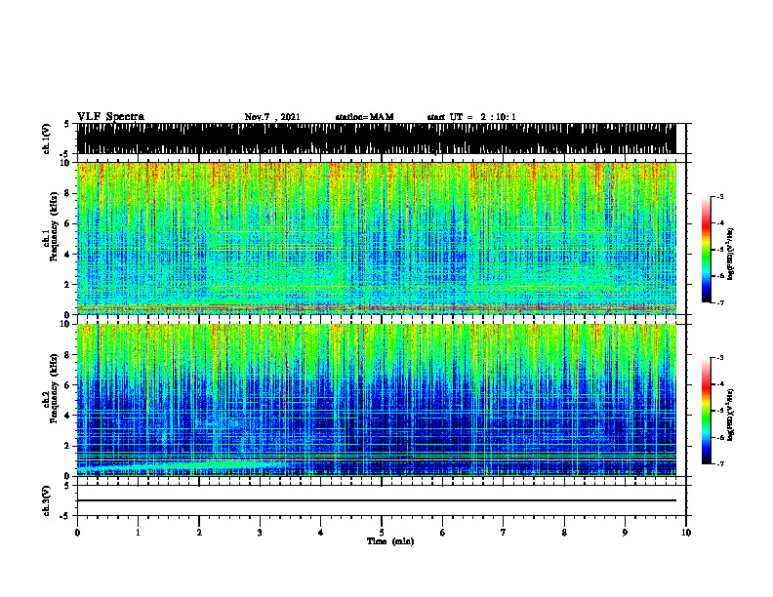Click the "Time (min)" axis label
773x597 pixels.
click(x=390, y=541)
